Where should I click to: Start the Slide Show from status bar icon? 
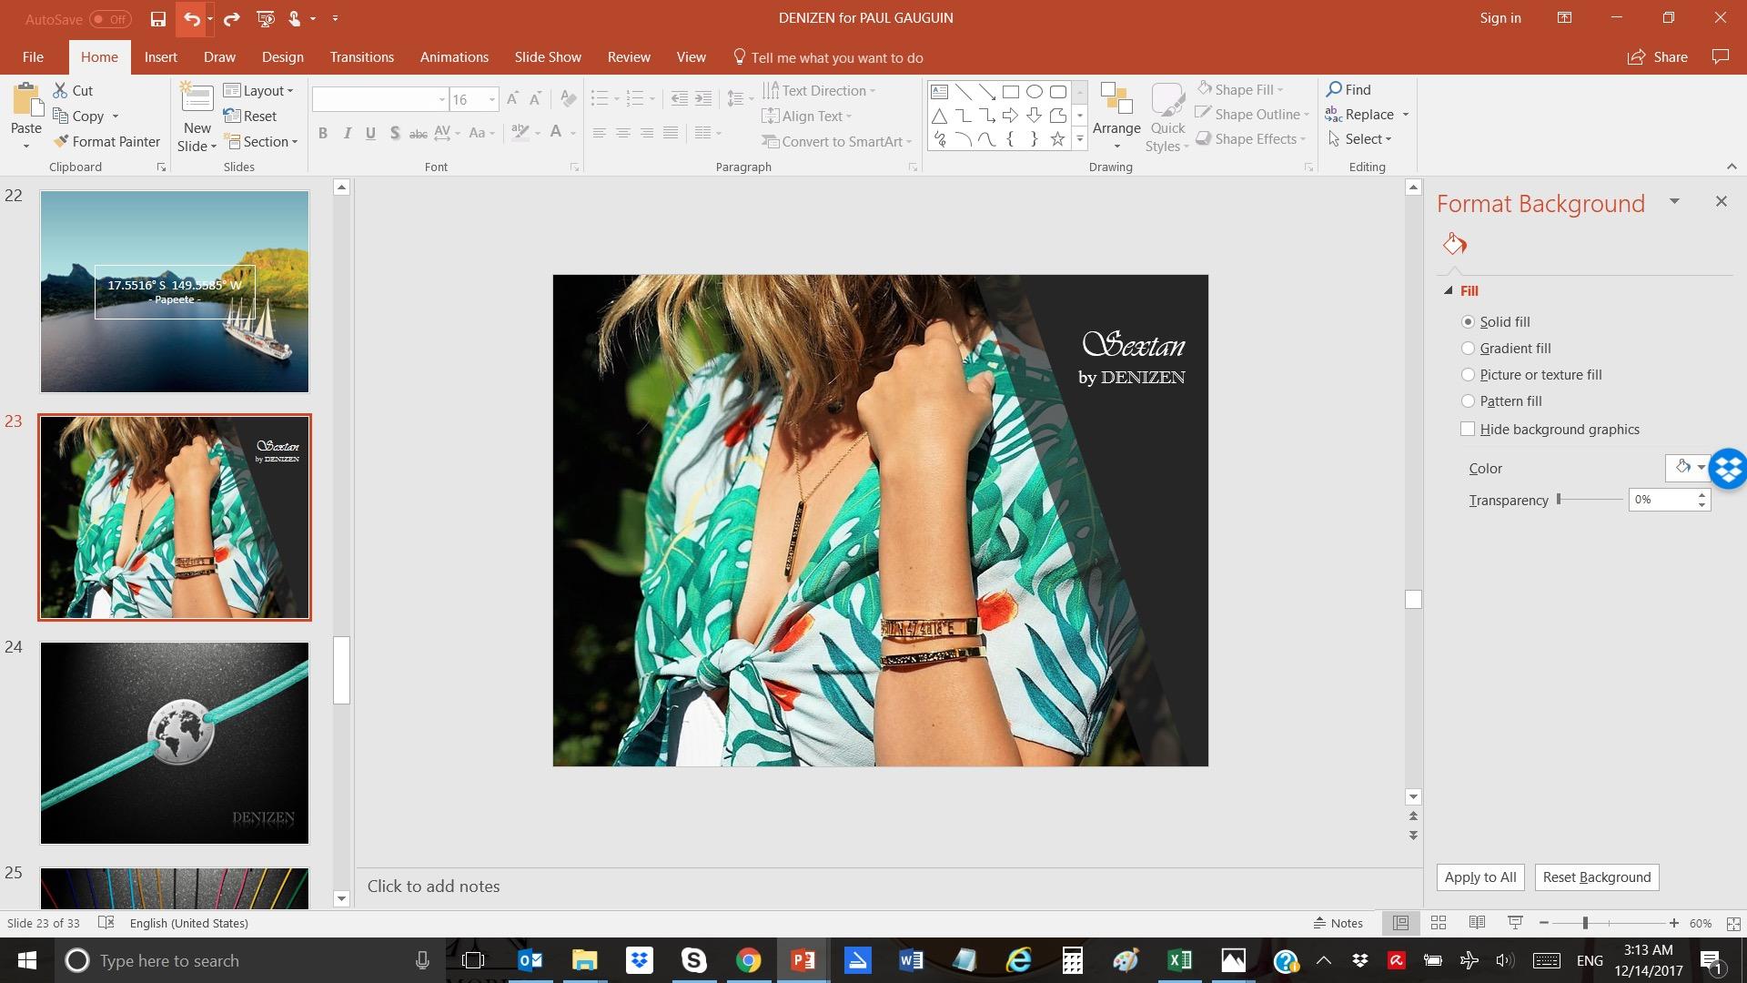click(x=1515, y=923)
